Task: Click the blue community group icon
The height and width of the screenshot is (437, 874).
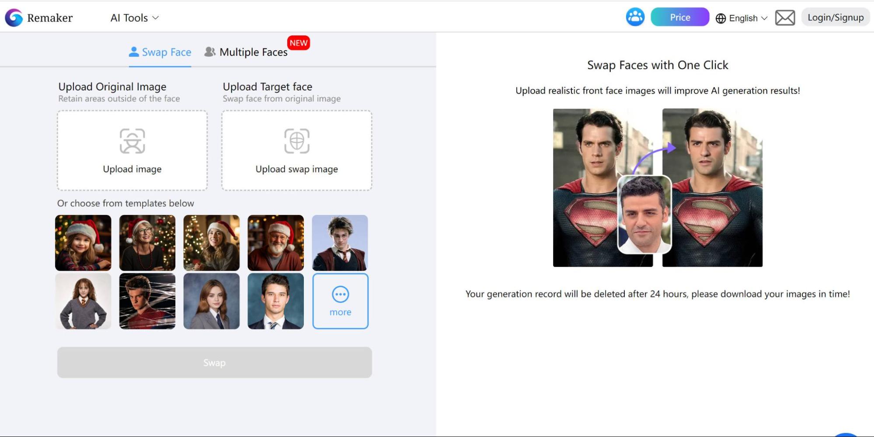Action: [635, 17]
